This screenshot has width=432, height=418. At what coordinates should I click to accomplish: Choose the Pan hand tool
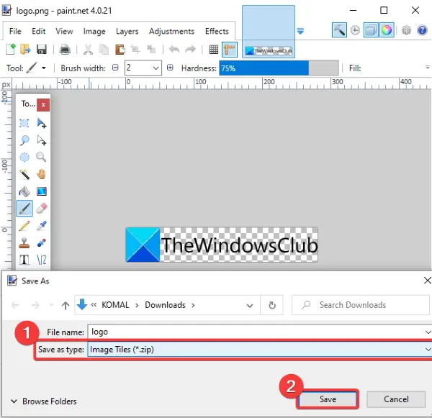click(x=41, y=174)
